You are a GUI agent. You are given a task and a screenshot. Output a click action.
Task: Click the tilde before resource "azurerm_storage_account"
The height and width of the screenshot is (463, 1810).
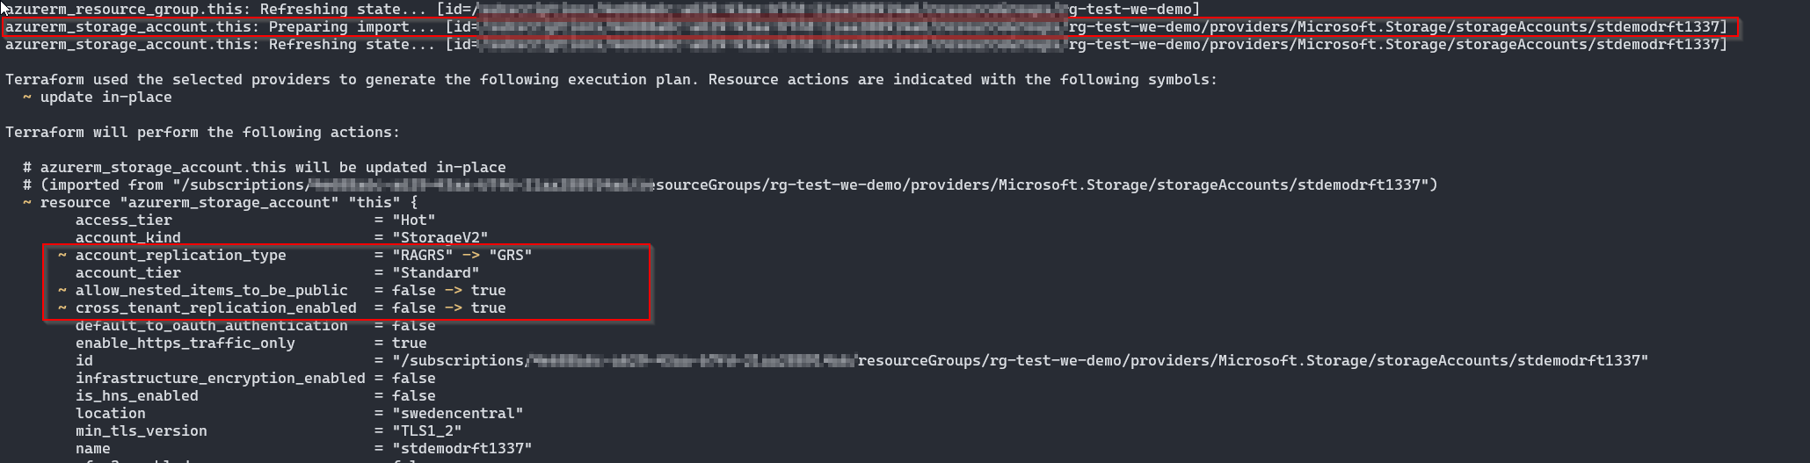pyautogui.click(x=27, y=203)
